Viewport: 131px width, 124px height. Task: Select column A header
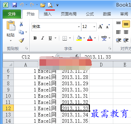[26, 64]
